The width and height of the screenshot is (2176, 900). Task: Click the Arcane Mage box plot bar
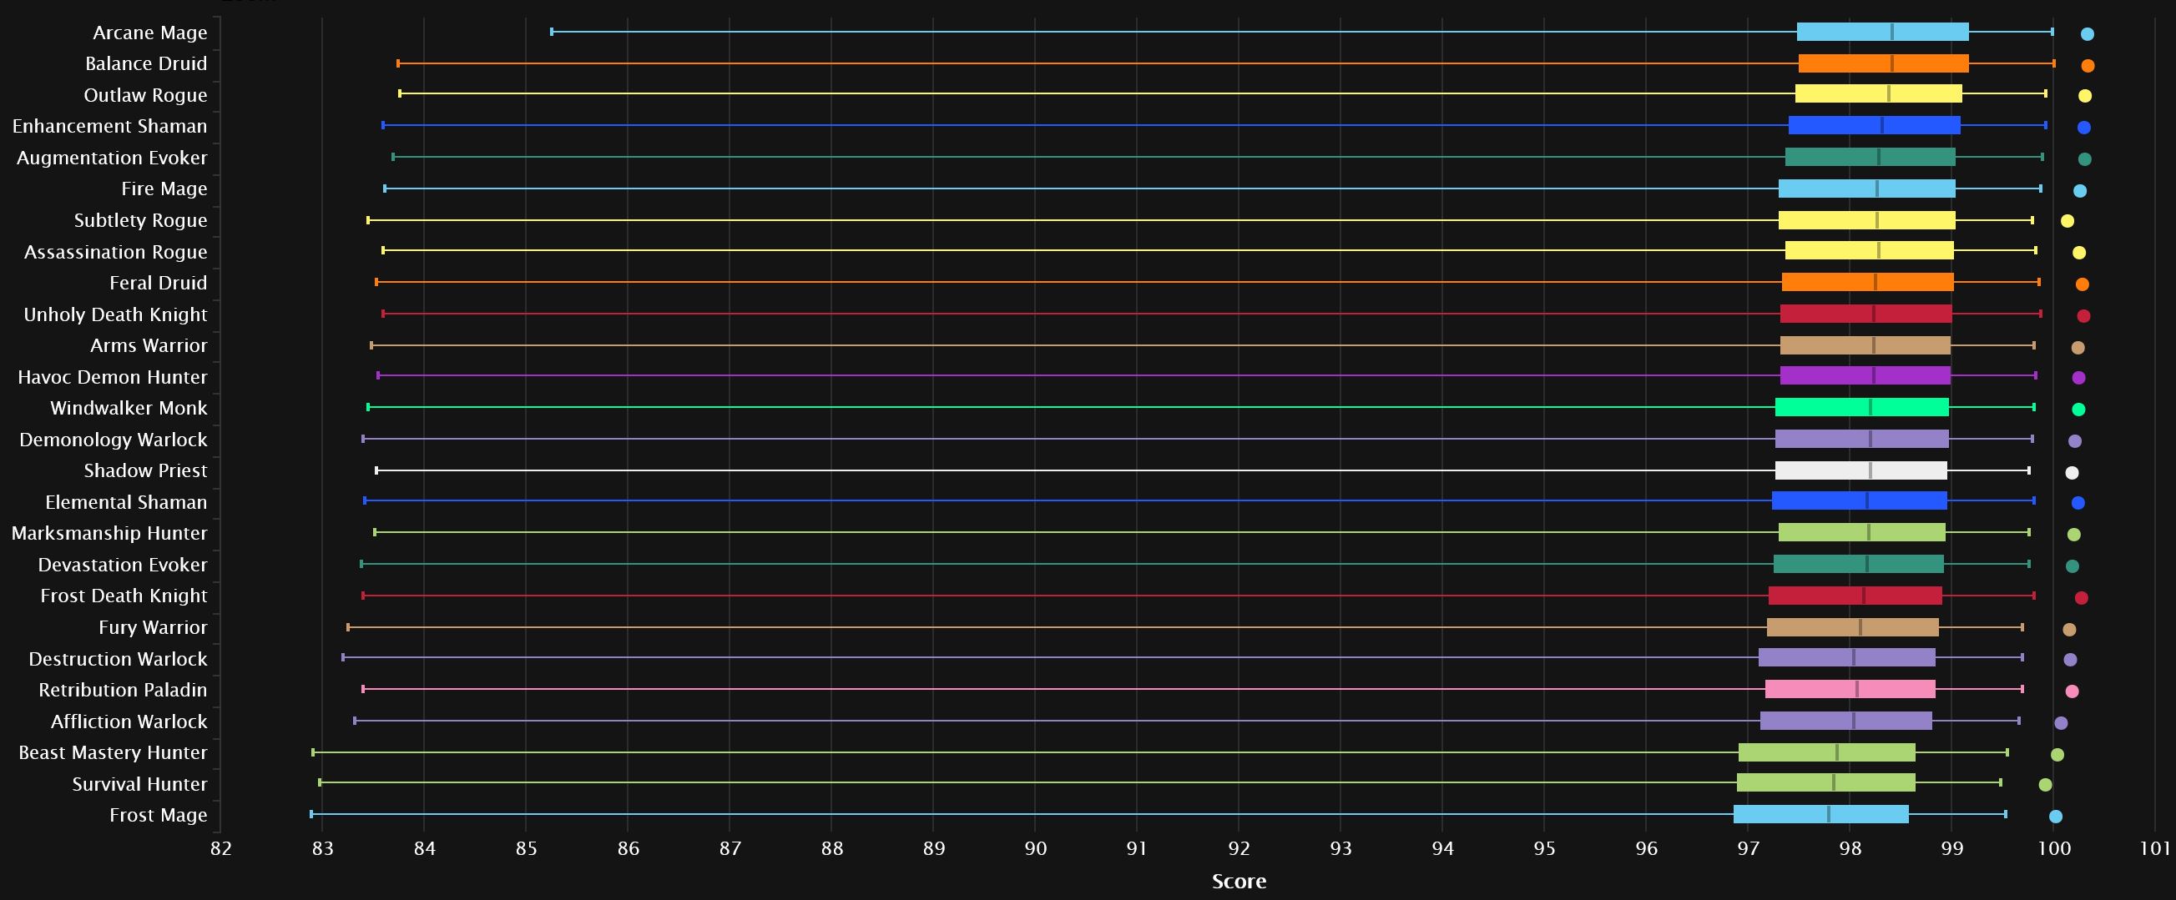point(1882,32)
